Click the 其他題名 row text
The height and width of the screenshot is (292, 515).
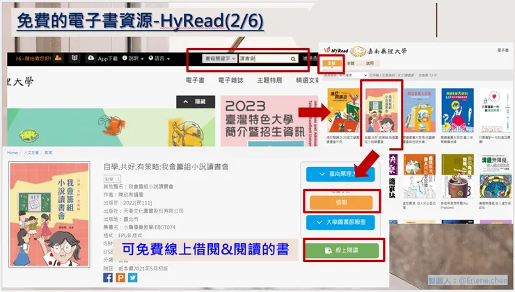tap(138, 186)
